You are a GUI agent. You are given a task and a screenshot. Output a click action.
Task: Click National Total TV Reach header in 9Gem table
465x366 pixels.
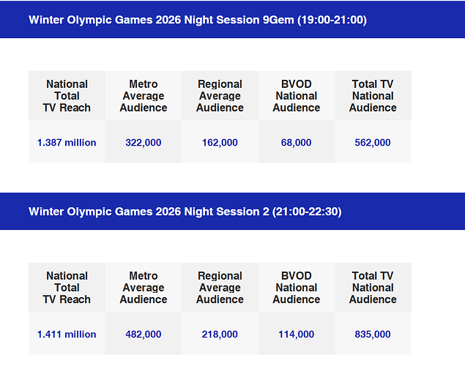tap(67, 96)
